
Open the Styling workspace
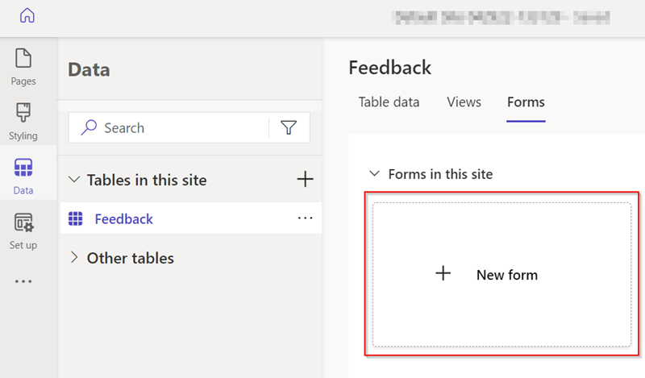(x=23, y=122)
